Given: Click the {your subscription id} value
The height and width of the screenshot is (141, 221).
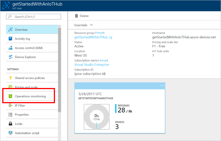Looking at the screenshot, I should point(90,74).
